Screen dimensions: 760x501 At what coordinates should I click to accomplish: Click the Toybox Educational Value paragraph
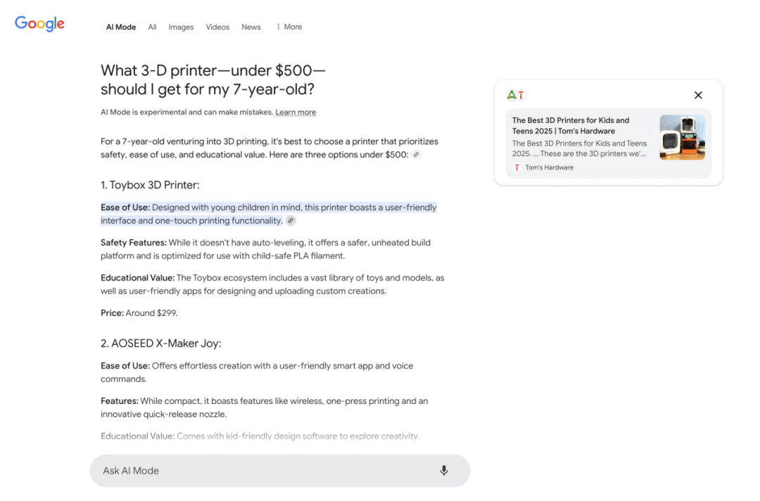(272, 284)
